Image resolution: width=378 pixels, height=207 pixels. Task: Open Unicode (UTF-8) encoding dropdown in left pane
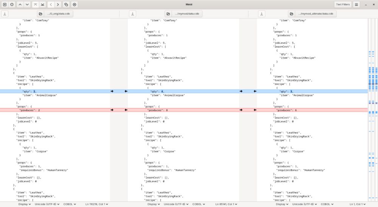pos(47,204)
